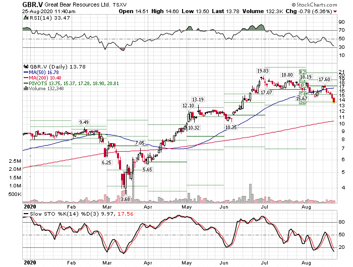Screen dimensions: 353x267
Task: Select the S2 pivot label box
Action: coord(303,102)
